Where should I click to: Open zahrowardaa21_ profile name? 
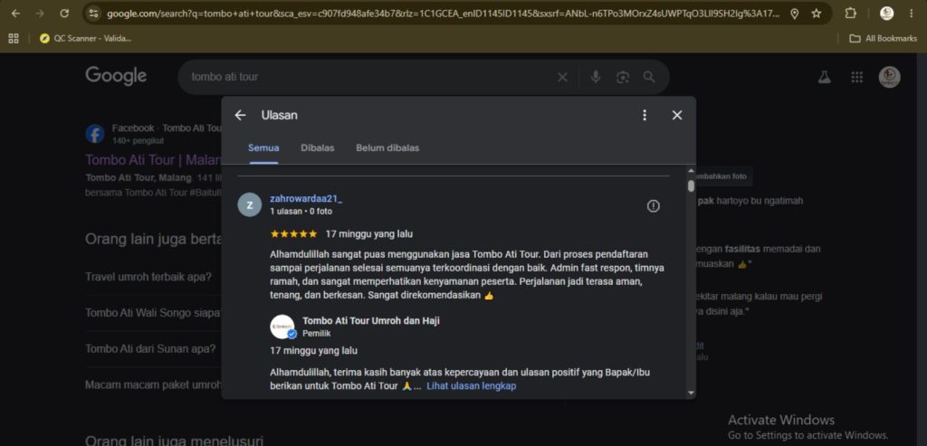(306, 198)
